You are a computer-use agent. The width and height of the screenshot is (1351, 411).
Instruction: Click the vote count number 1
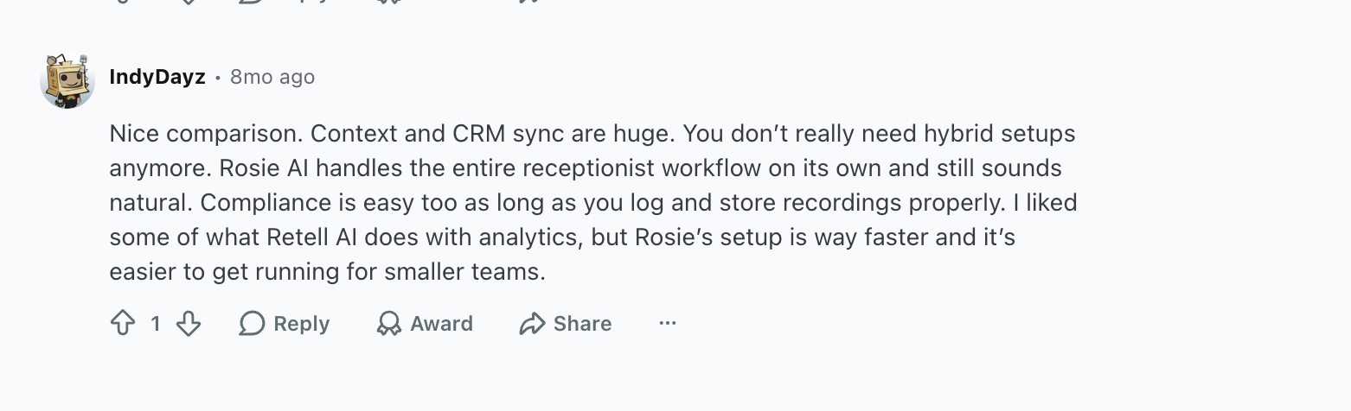point(156,324)
